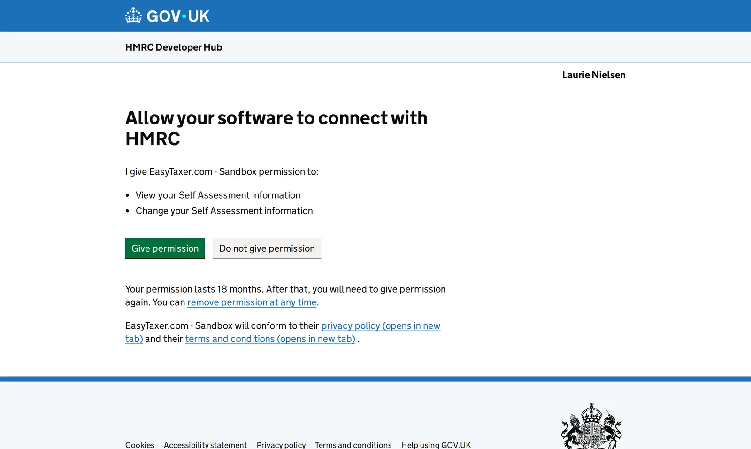Click the page heading about connecting with HMRC
This screenshot has height=449, width=751.
tap(276, 128)
